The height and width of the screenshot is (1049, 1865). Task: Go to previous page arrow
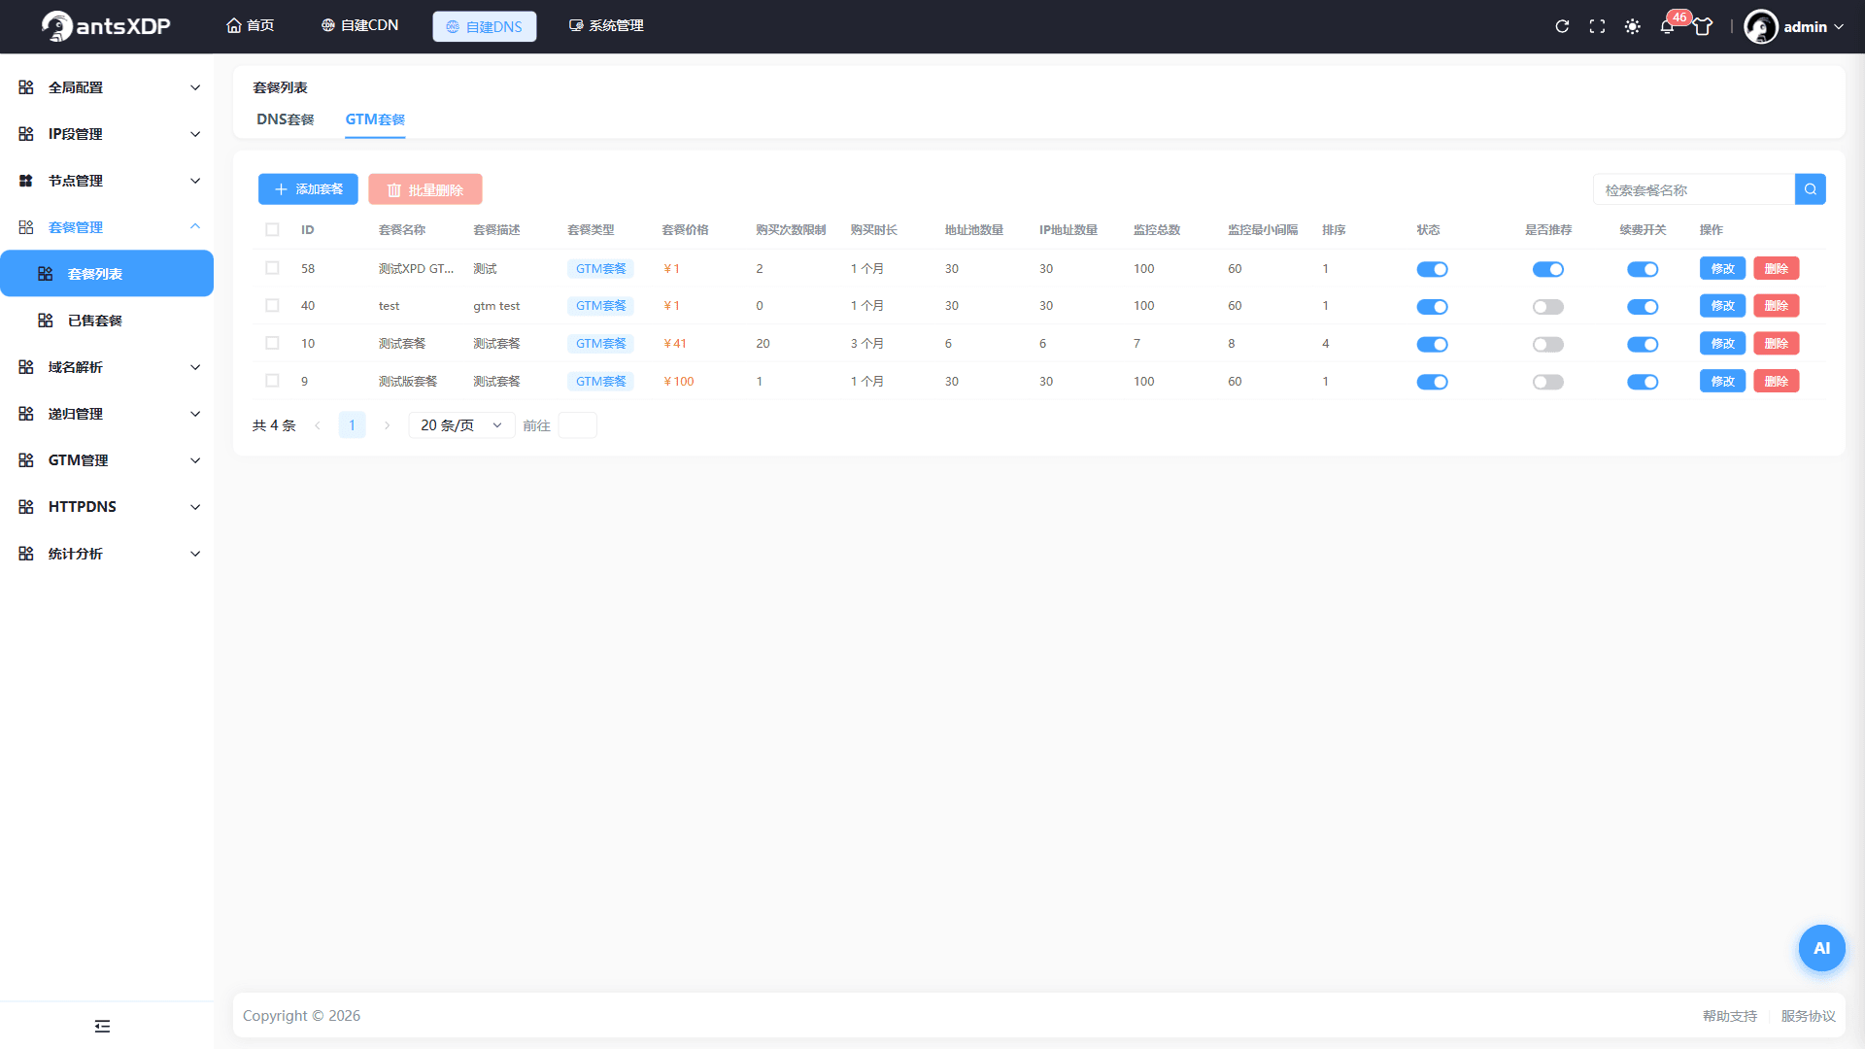[318, 425]
